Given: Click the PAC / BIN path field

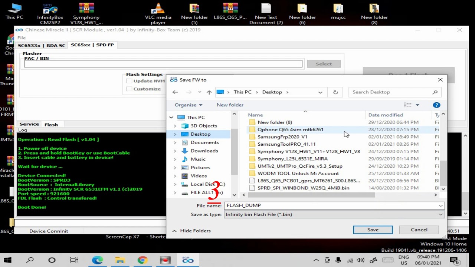Looking at the screenshot, I should [x=163, y=64].
